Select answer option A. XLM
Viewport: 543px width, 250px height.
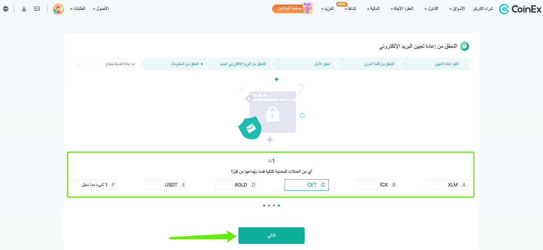[x=447, y=185]
